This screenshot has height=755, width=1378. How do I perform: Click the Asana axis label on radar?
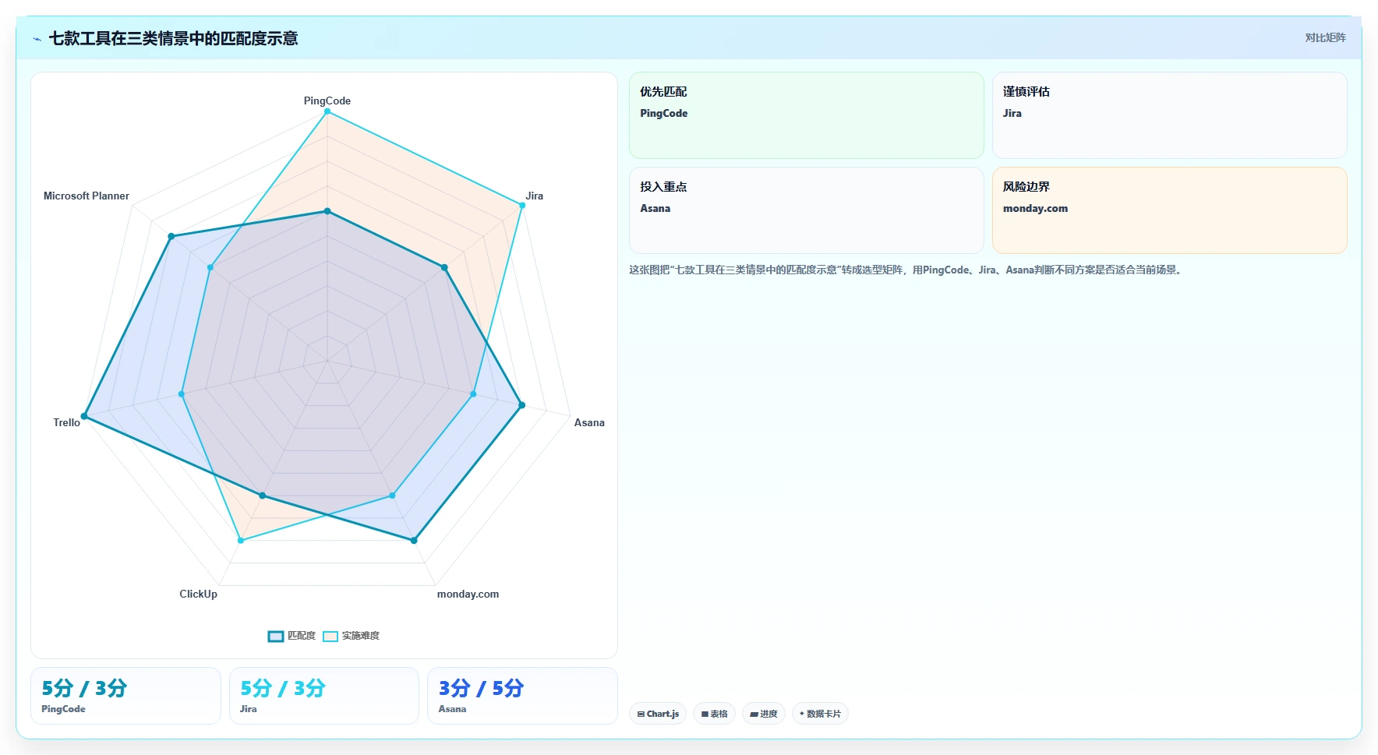click(x=589, y=422)
